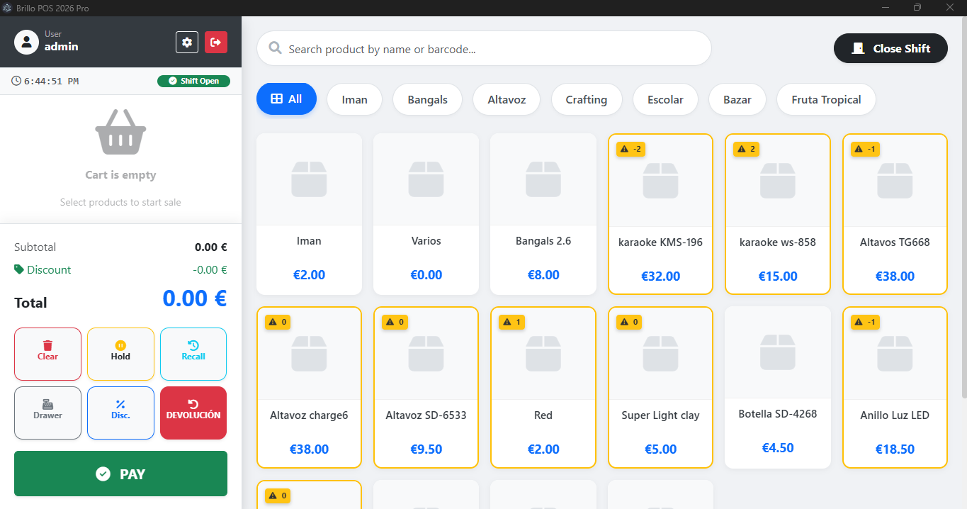Select Anillo Luz LED product image
The height and width of the screenshot is (509, 967).
click(x=895, y=353)
